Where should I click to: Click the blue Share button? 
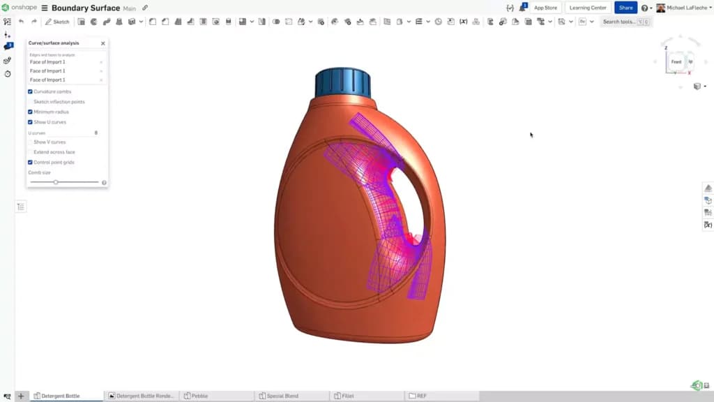point(625,8)
